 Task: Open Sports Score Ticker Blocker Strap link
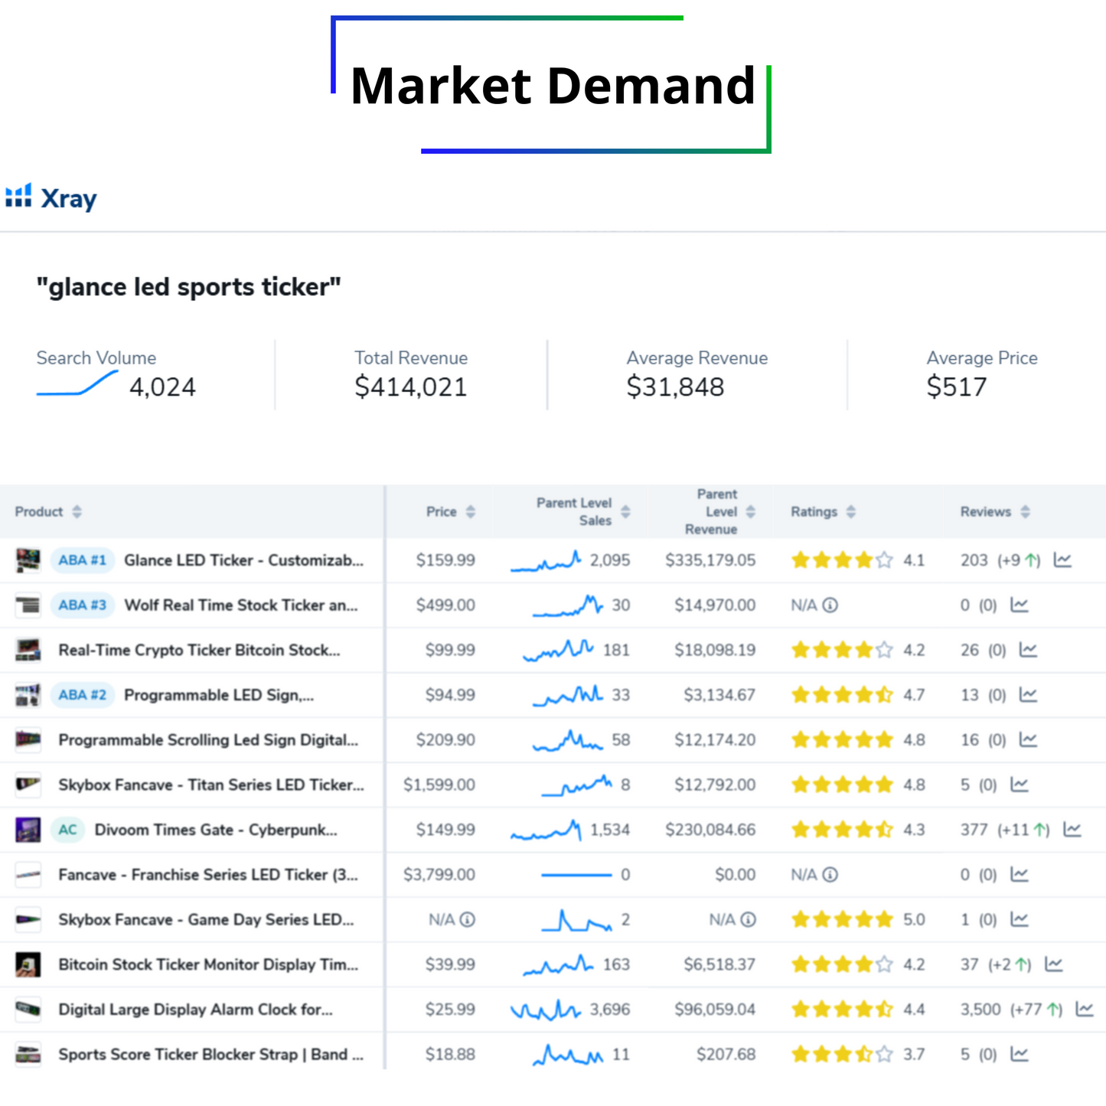coord(210,1054)
